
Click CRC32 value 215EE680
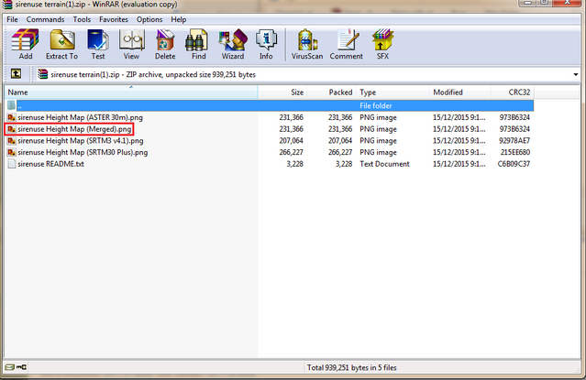[x=515, y=152]
